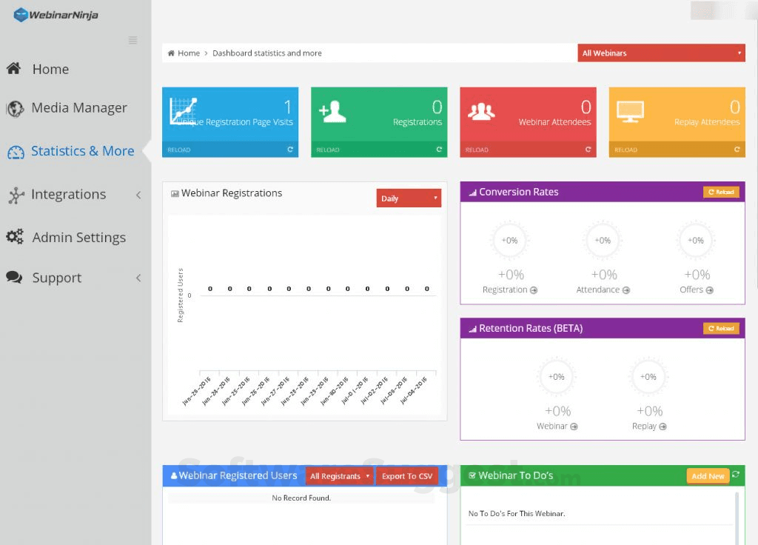The height and width of the screenshot is (545, 758).
Task: Reload the Replay Attendees card
Action: click(x=738, y=150)
